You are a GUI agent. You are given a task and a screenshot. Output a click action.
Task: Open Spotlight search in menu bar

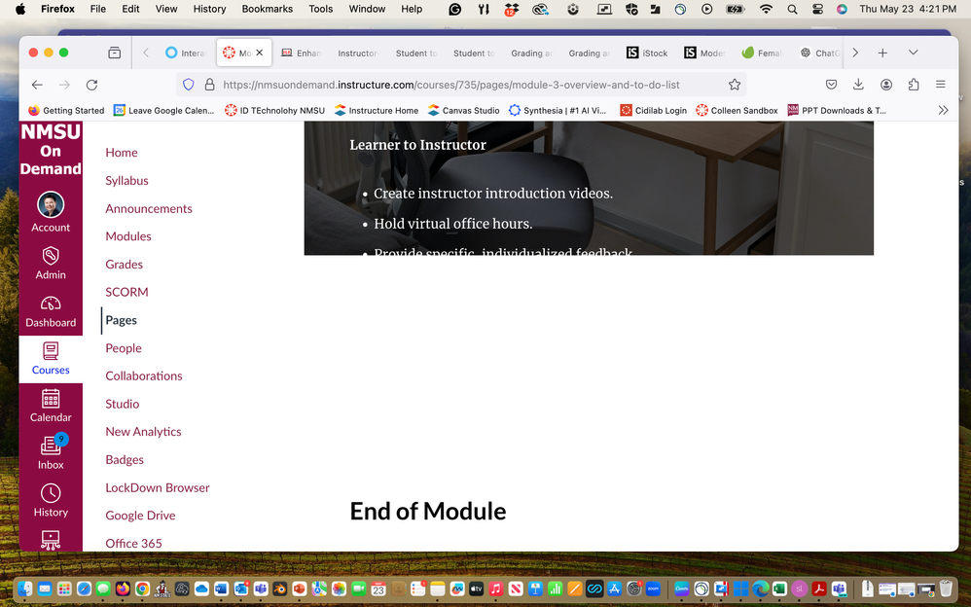(792, 10)
